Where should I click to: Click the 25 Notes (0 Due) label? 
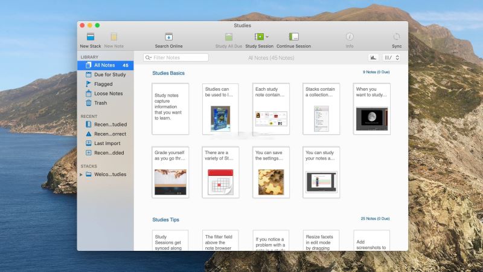click(375, 218)
